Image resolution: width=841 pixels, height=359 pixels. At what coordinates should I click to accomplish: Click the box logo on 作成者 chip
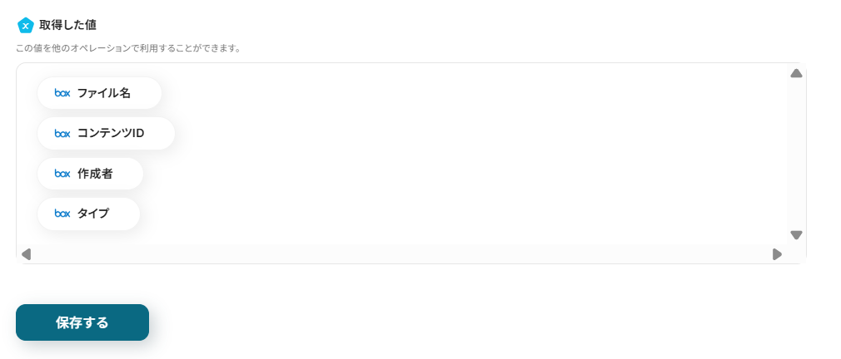(62, 174)
